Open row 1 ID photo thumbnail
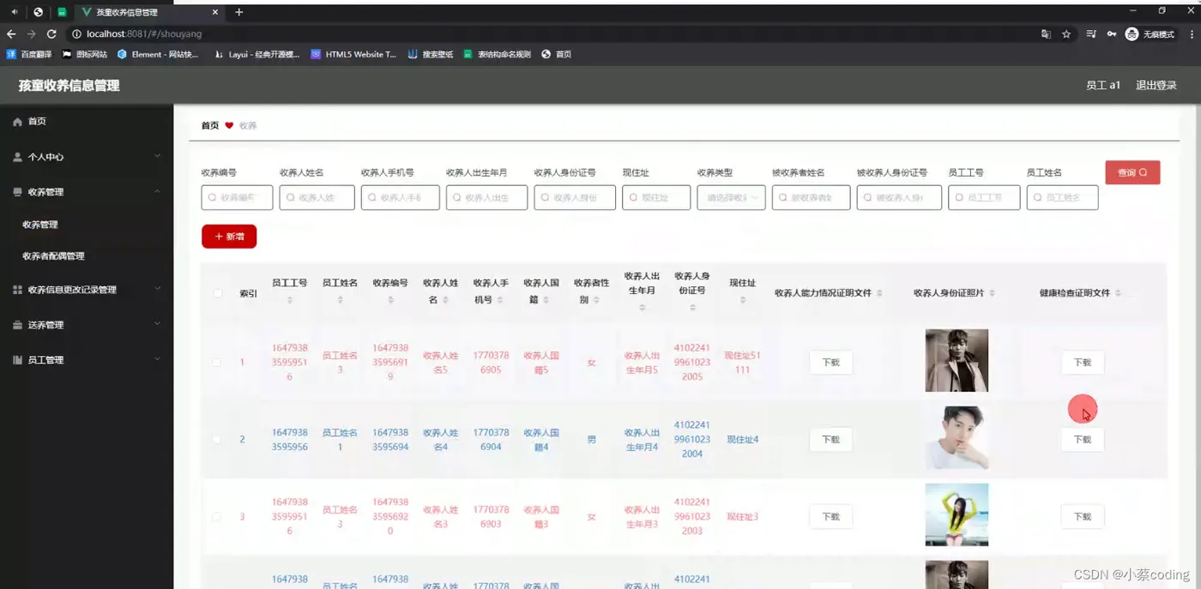1201x589 pixels. point(957,361)
